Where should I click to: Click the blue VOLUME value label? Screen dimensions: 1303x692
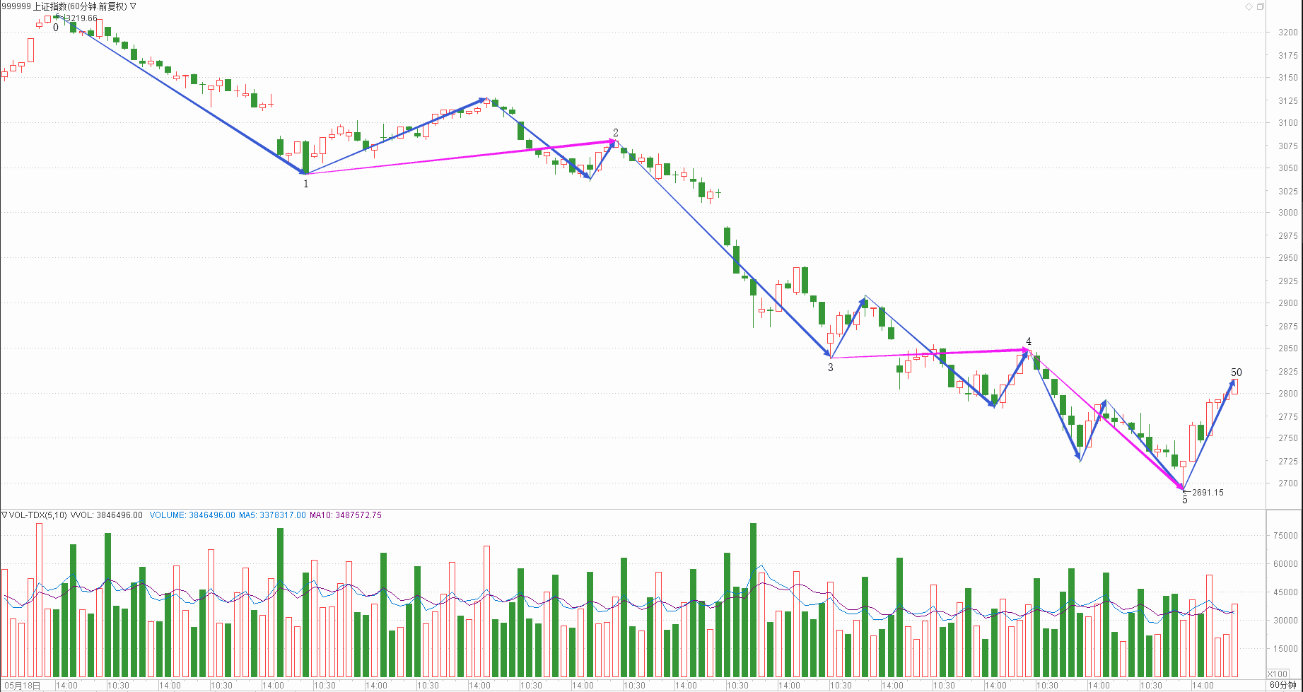[x=192, y=515]
